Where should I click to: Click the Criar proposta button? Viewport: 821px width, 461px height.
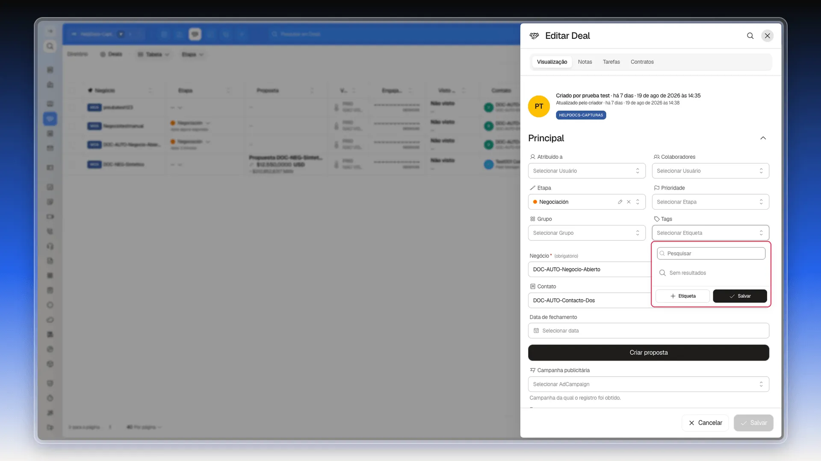[x=648, y=353]
